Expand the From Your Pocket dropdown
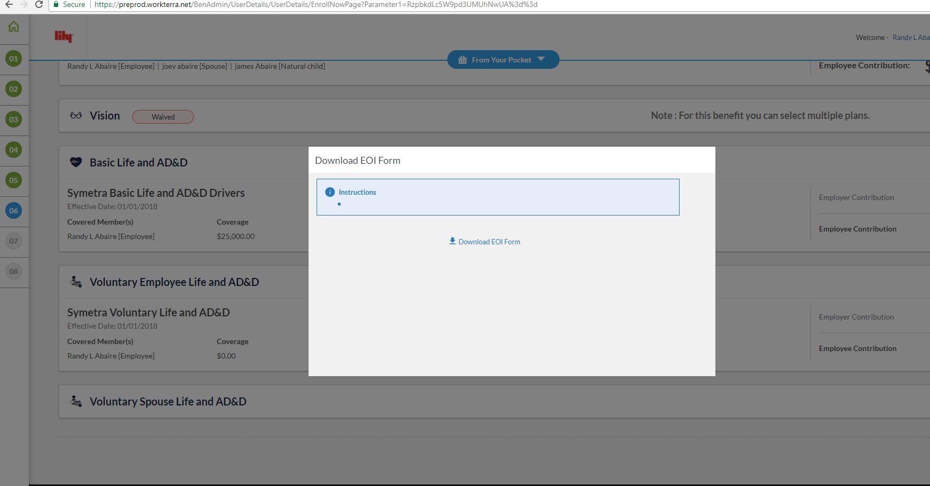Screen dimensions: 930x486 coord(502,60)
